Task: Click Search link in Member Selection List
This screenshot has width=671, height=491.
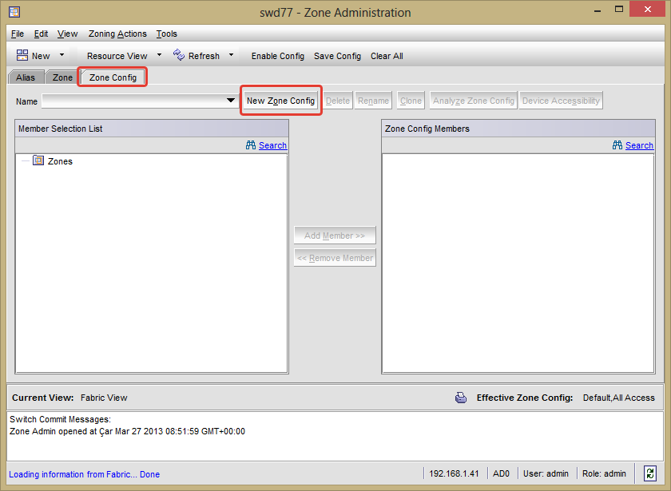Action: pos(272,145)
